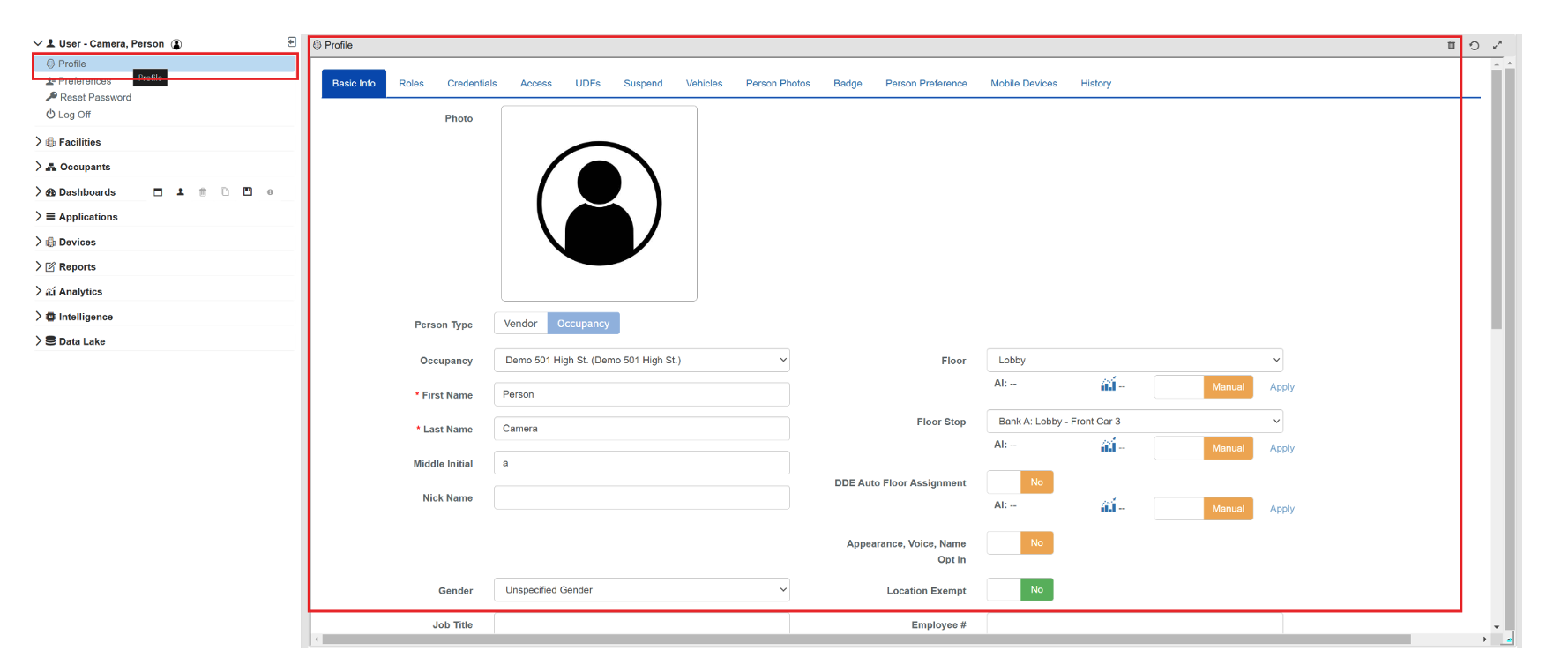This screenshot has height=665, width=1561.
Task: Click the window icon in Dashboards row
Action: pos(158,191)
